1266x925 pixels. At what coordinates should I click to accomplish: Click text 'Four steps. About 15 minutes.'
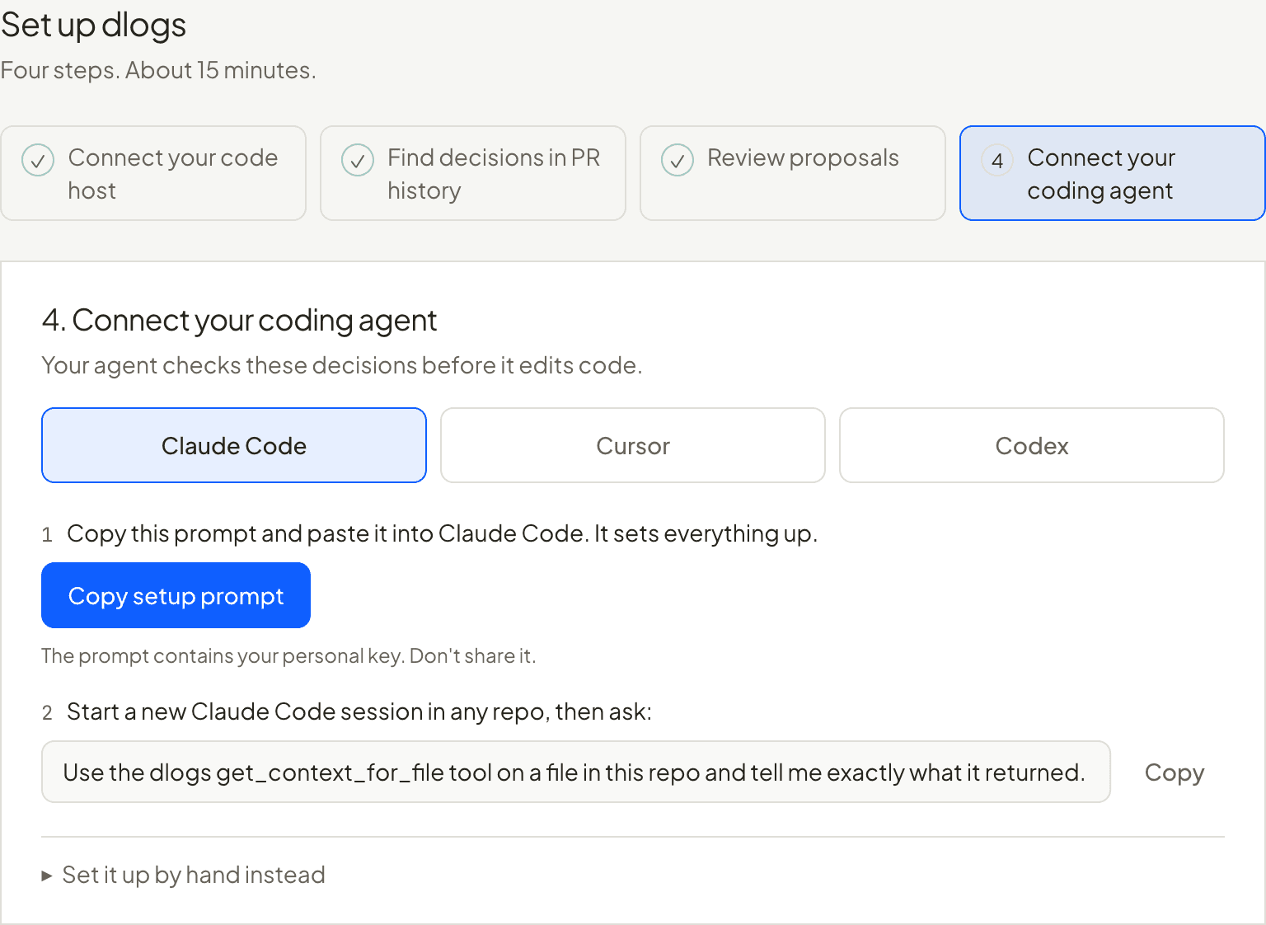pos(158,70)
